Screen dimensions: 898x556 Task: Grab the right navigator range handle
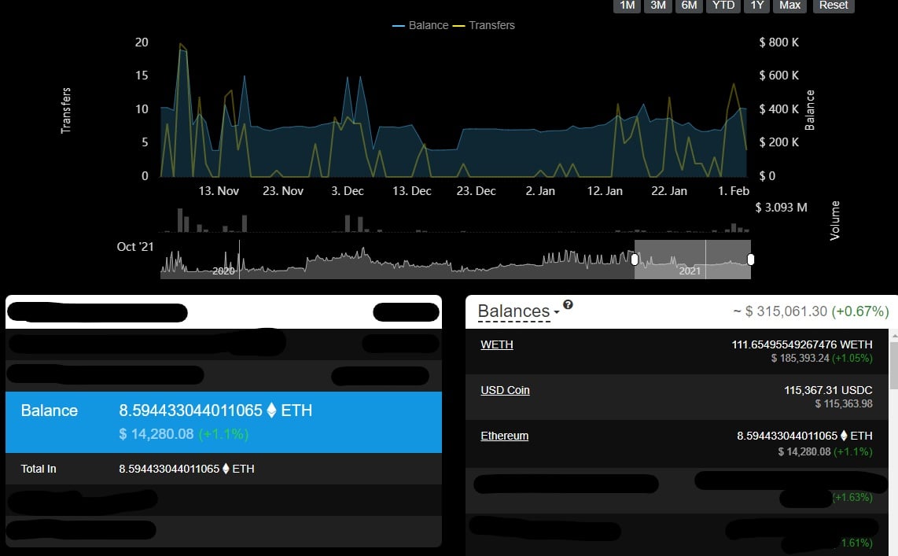click(751, 260)
